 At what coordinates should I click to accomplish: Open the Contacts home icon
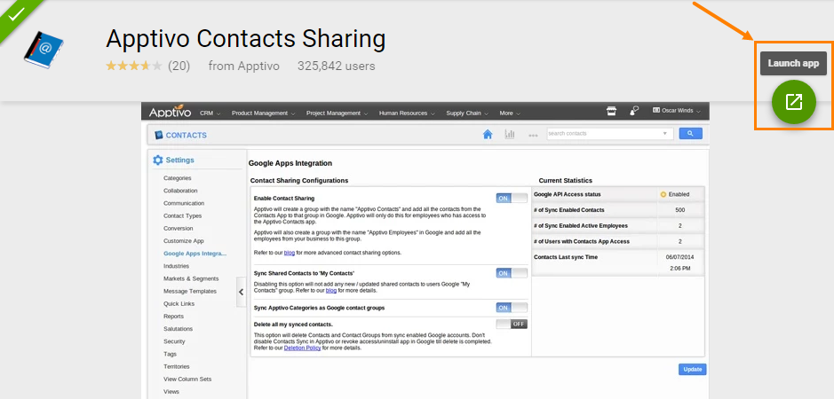click(x=487, y=135)
